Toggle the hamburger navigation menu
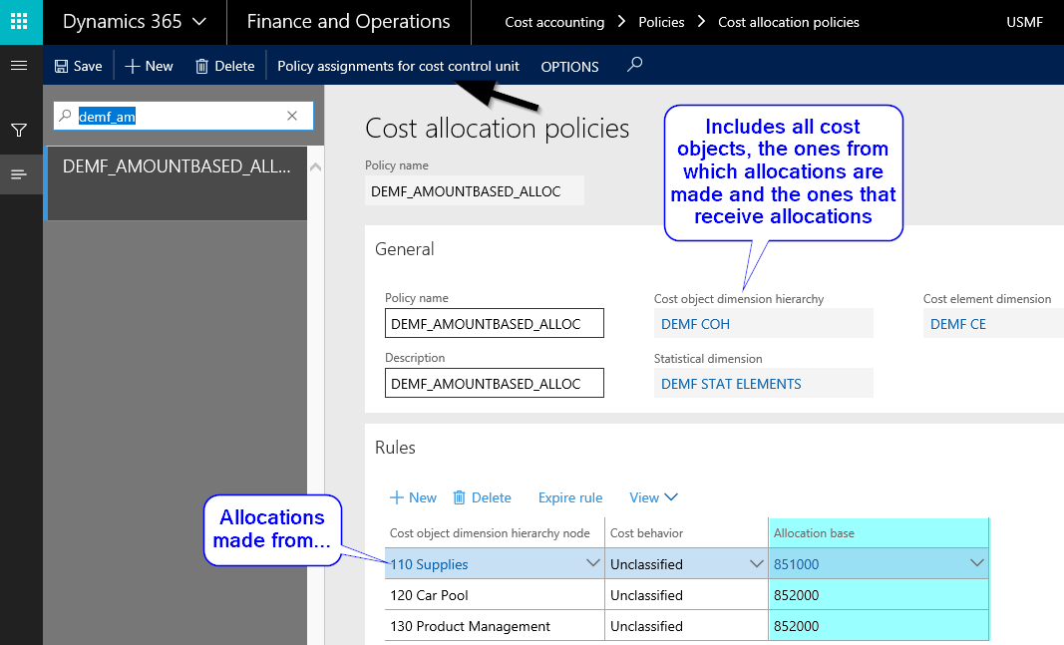The image size is (1064, 645). [x=18, y=66]
